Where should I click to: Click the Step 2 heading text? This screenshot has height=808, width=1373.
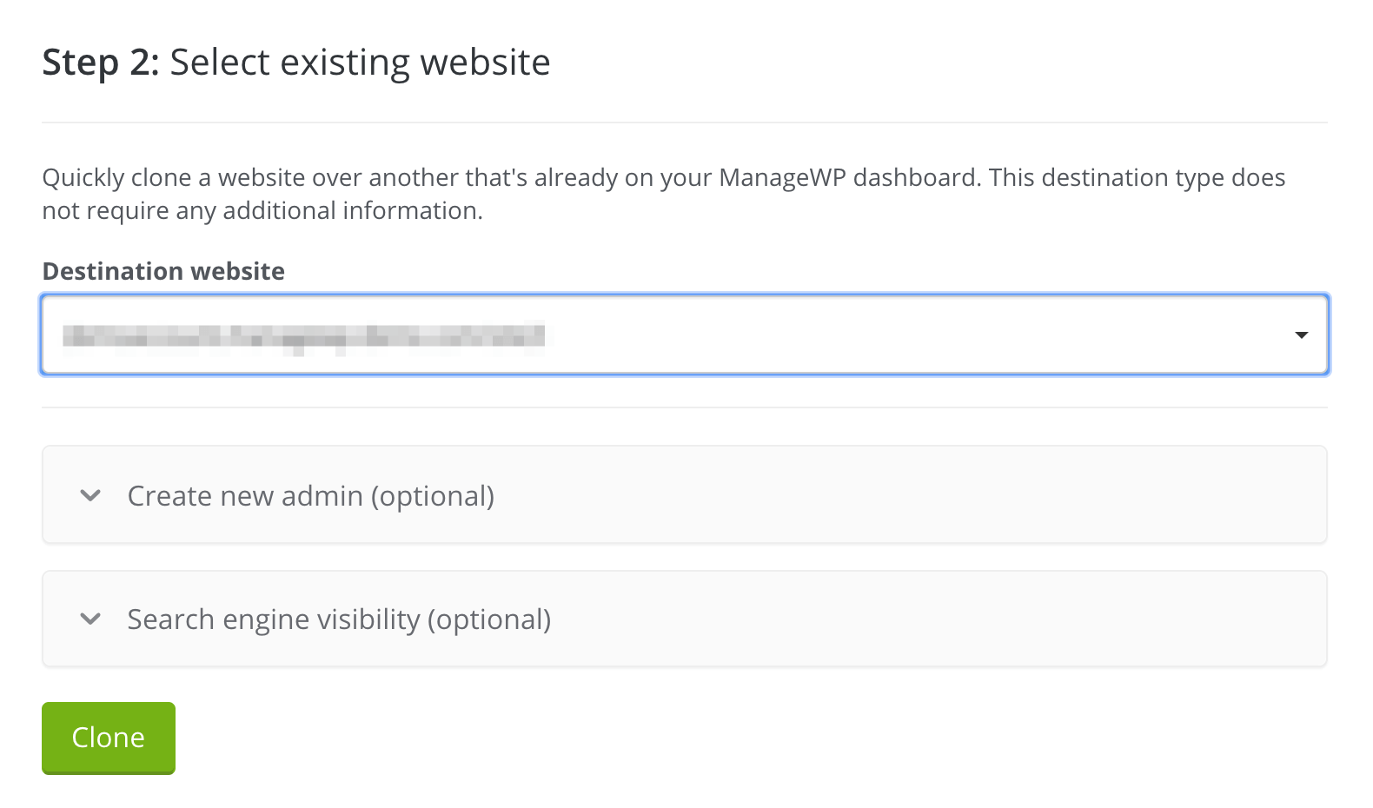tap(100, 63)
